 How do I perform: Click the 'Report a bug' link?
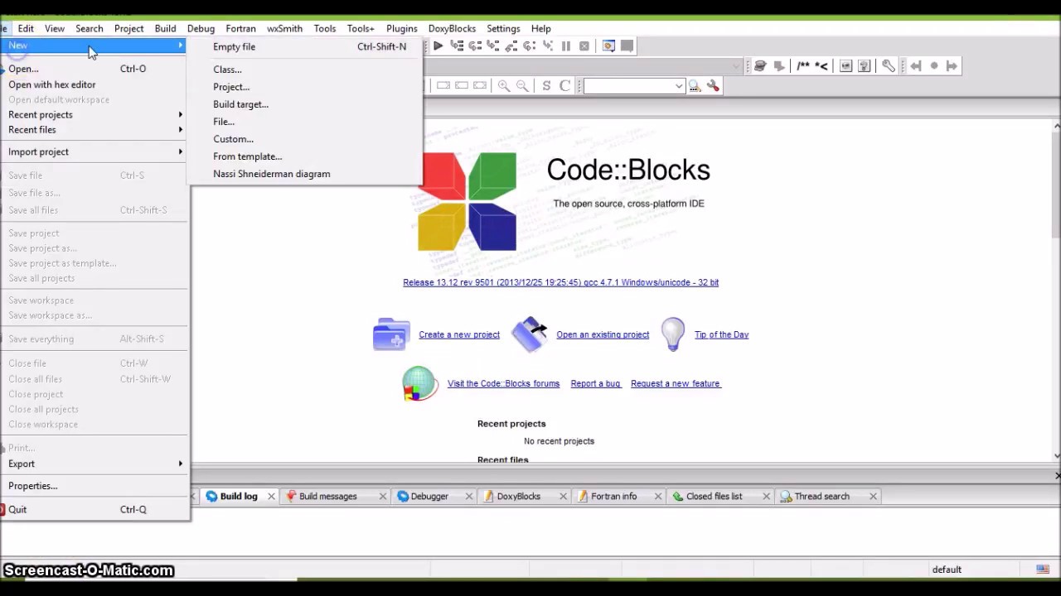point(595,383)
